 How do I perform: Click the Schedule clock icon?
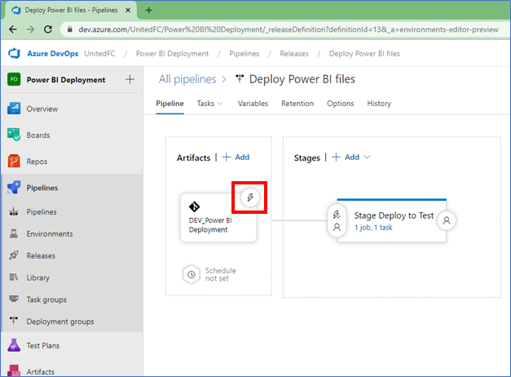pos(191,274)
